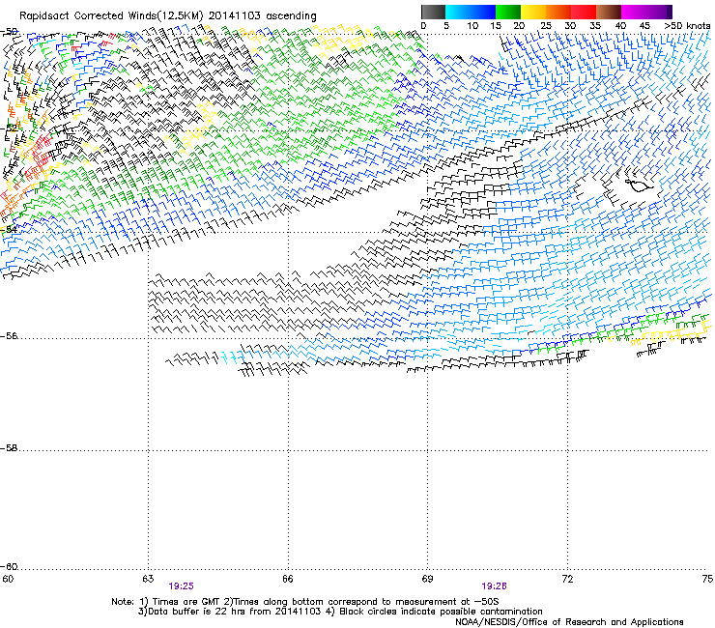715x628 pixels.
Task: Click the '>50 knots' legend label
Action: 688,26
